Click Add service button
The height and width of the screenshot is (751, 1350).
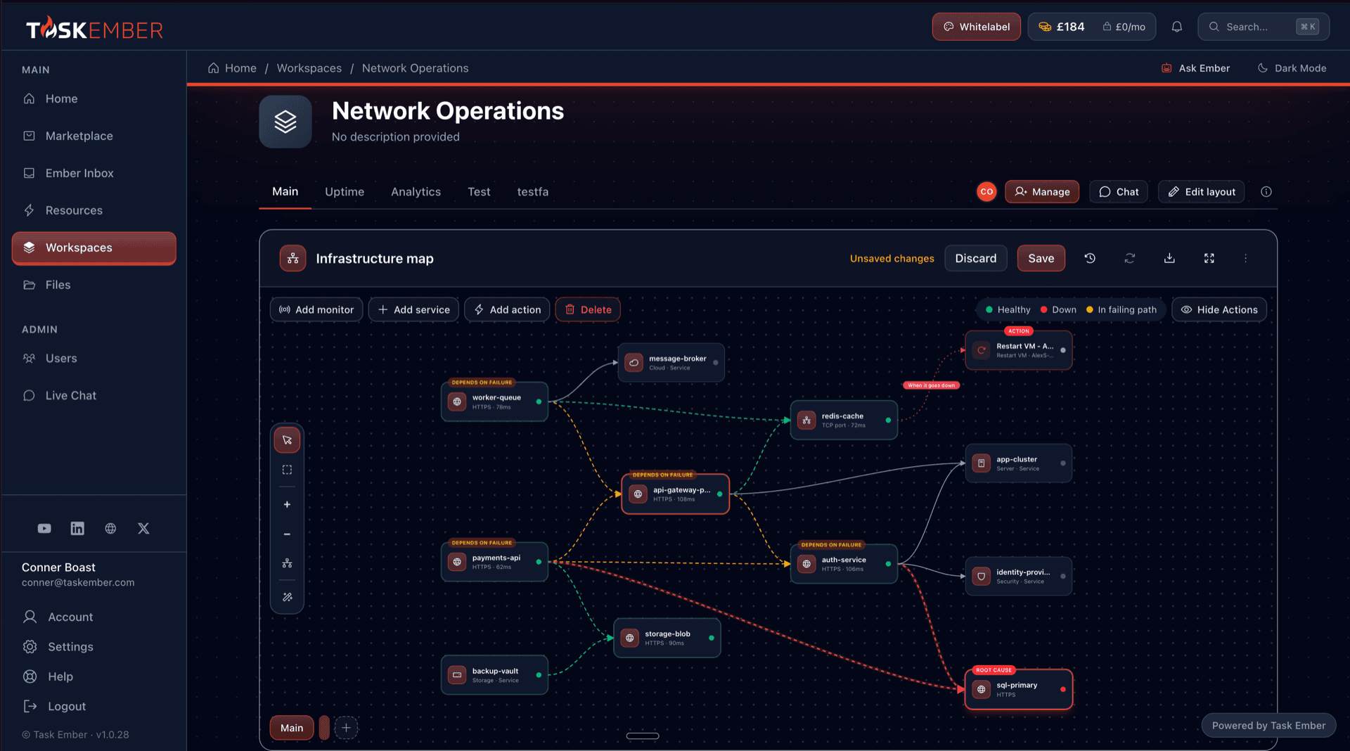coord(413,309)
